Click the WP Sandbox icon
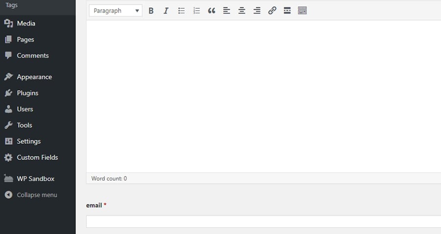Image resolution: width=441 pixels, height=234 pixels. click(x=8, y=179)
